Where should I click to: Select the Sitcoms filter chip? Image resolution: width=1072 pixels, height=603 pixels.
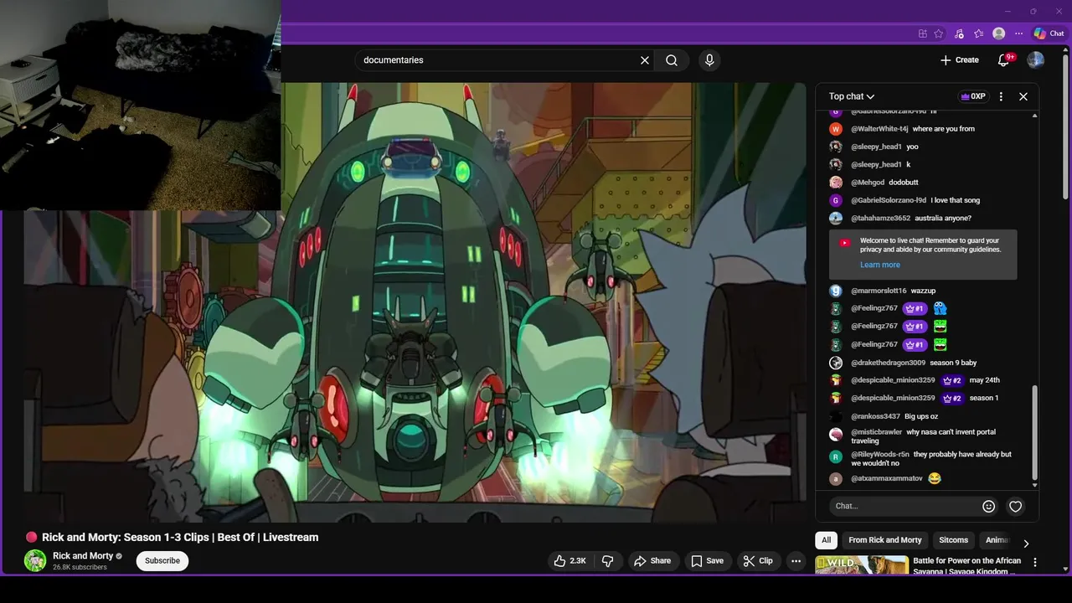click(x=953, y=540)
